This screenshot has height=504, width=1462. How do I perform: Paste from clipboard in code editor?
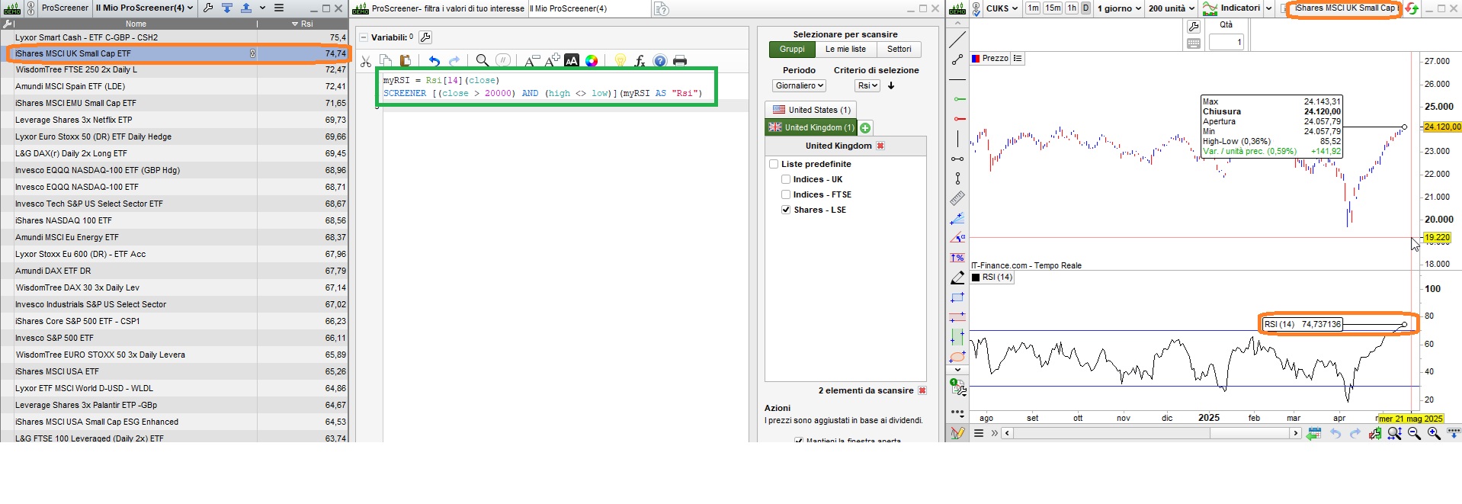tap(405, 61)
